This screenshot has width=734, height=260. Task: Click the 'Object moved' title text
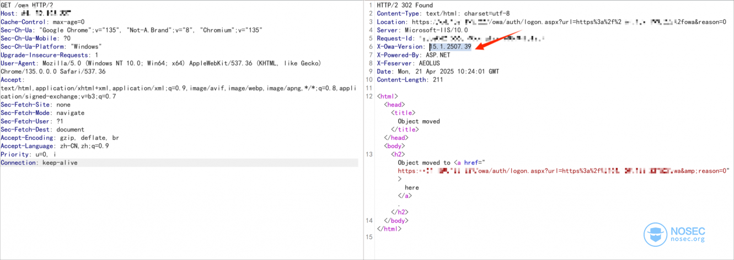[x=419, y=121]
